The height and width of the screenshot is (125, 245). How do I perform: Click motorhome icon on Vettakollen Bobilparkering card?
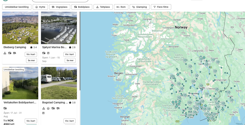[5, 108]
